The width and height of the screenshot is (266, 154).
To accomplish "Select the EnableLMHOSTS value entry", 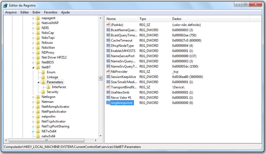I will (123, 51).
